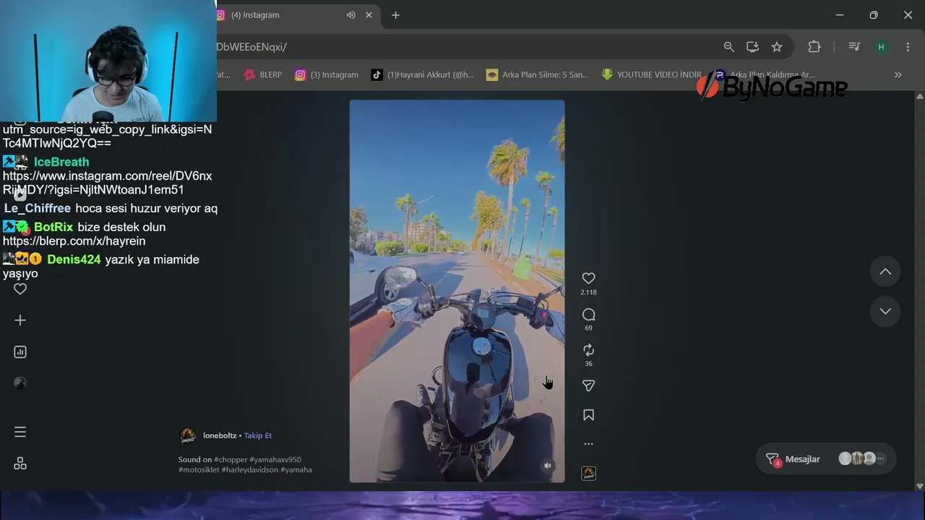Open the loneboltz username link

tap(220, 435)
